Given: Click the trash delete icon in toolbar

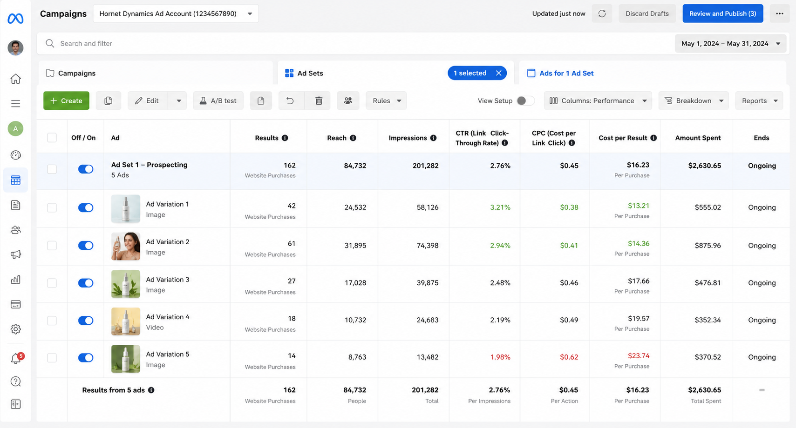Looking at the screenshot, I should [x=319, y=100].
